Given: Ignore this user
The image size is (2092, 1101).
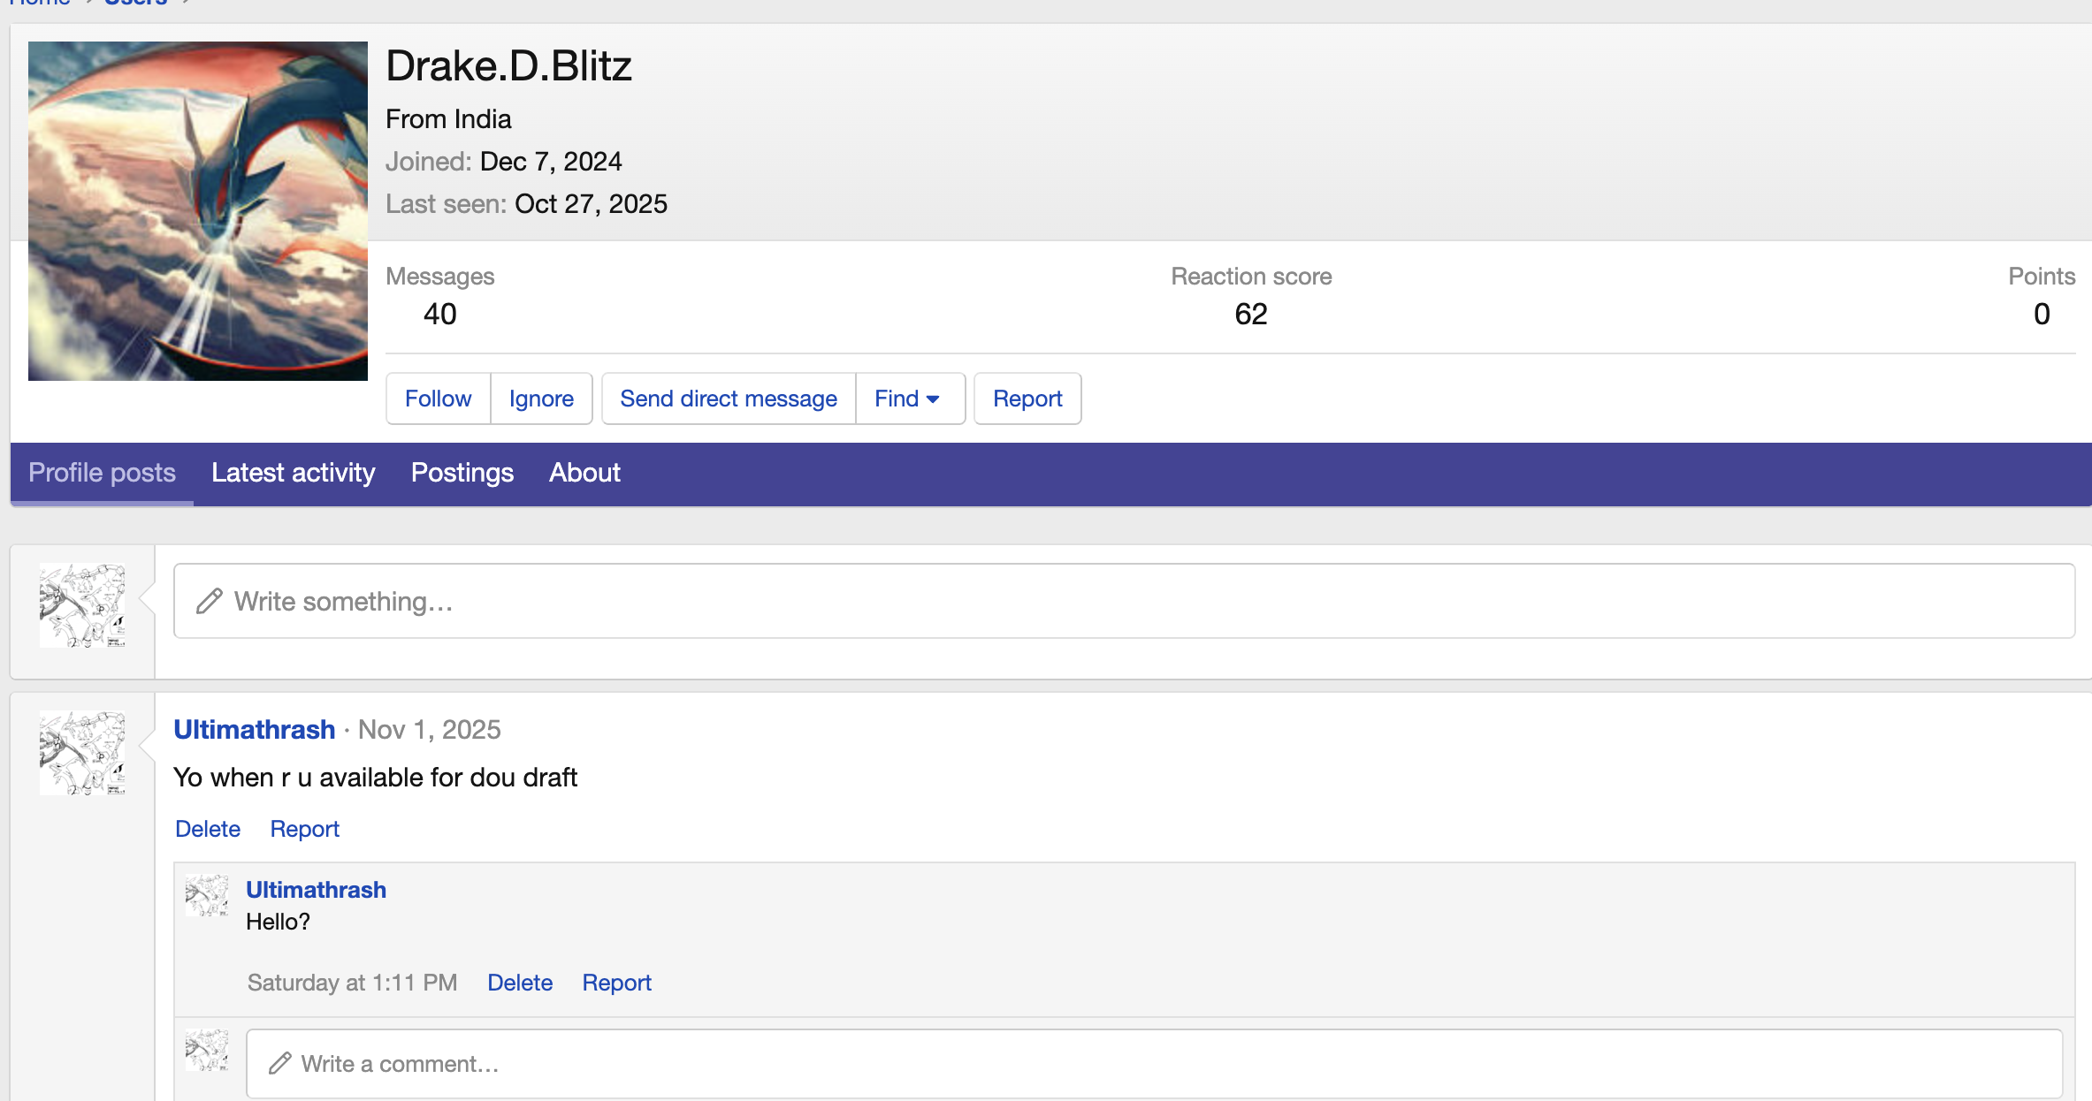Looking at the screenshot, I should point(541,399).
